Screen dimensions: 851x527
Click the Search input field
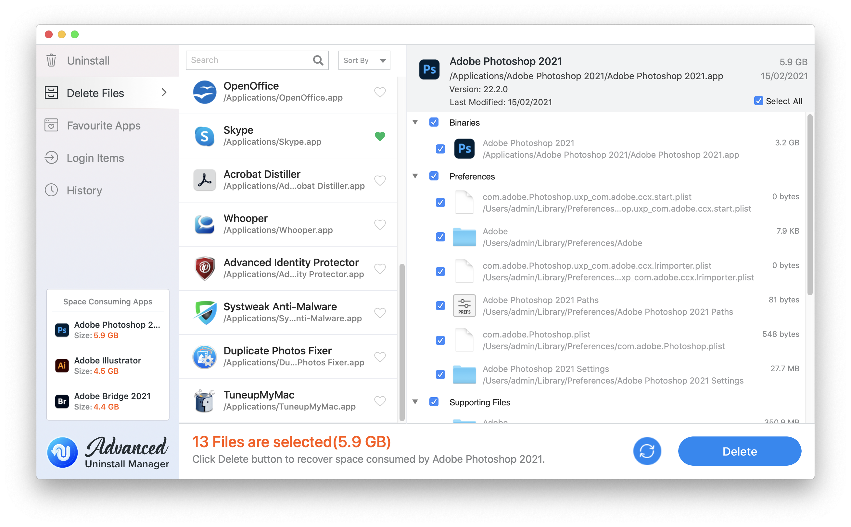(257, 60)
